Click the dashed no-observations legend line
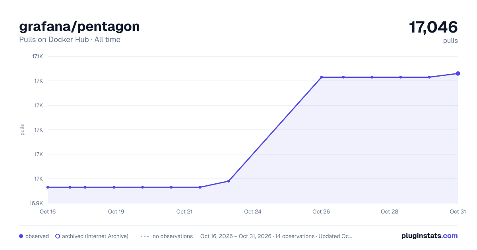 (x=145, y=236)
